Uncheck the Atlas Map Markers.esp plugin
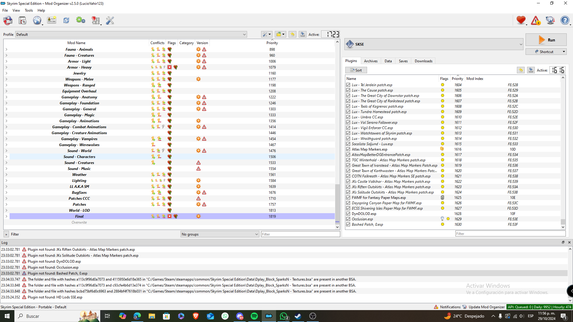Image resolution: width=573 pixels, height=322 pixels. 348,149
